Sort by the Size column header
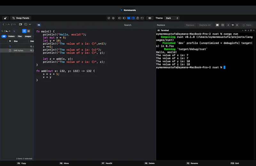256x166 pixels. pyautogui.click(x=16, y=41)
